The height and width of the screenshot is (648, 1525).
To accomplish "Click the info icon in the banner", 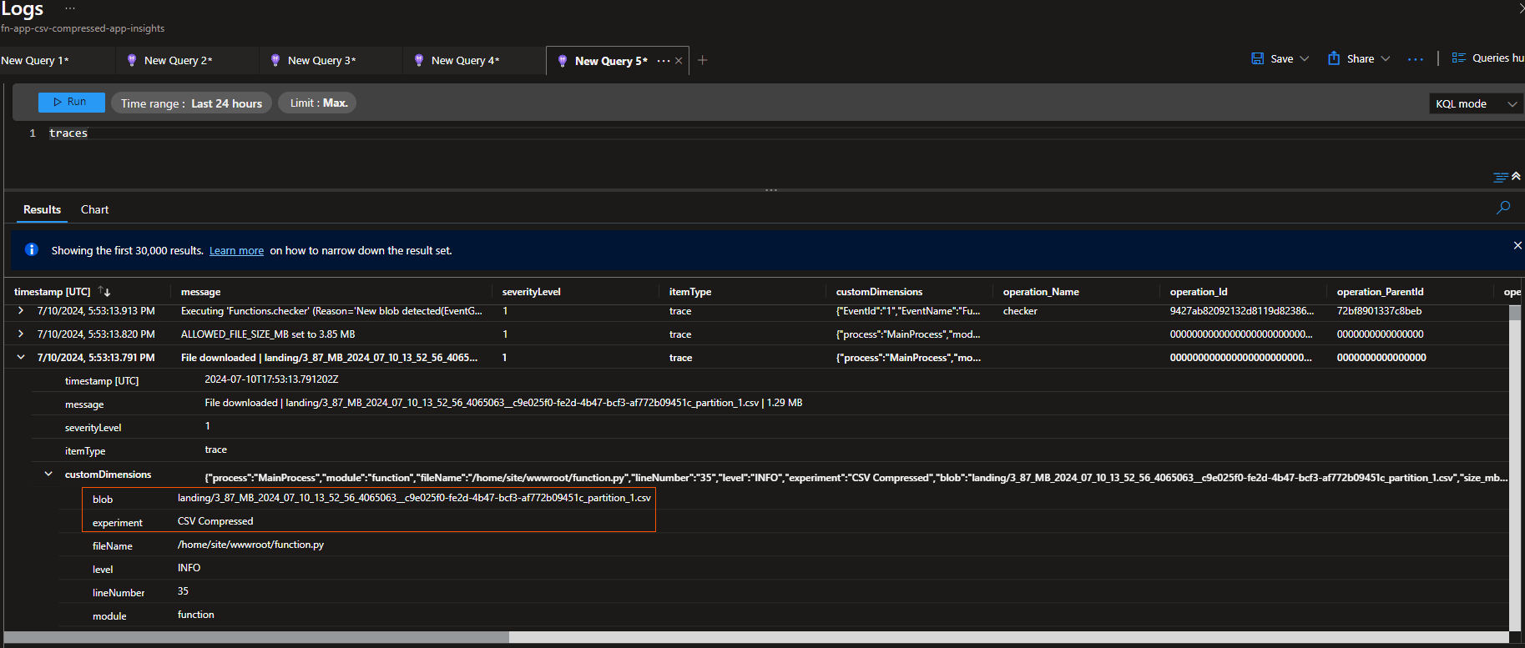I will coord(32,249).
